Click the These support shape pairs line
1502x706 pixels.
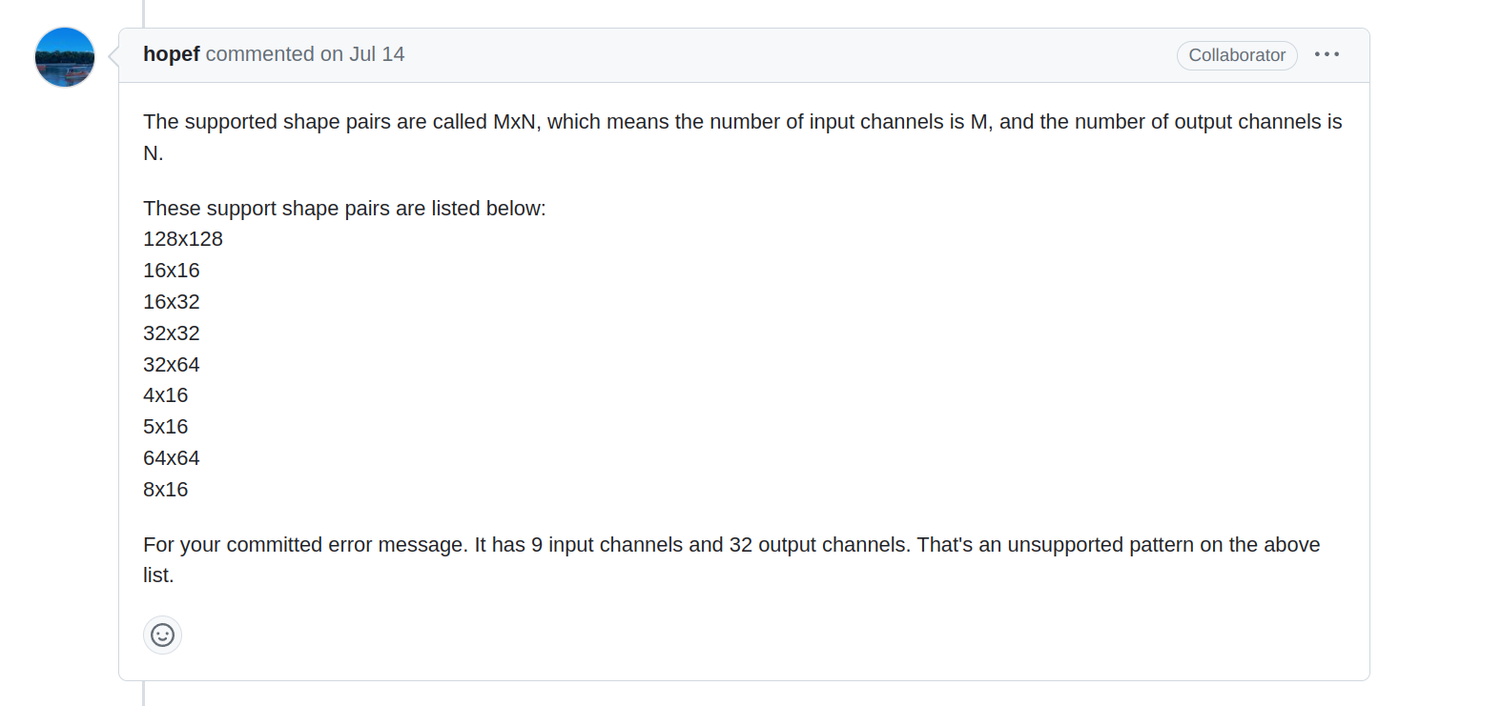point(344,209)
